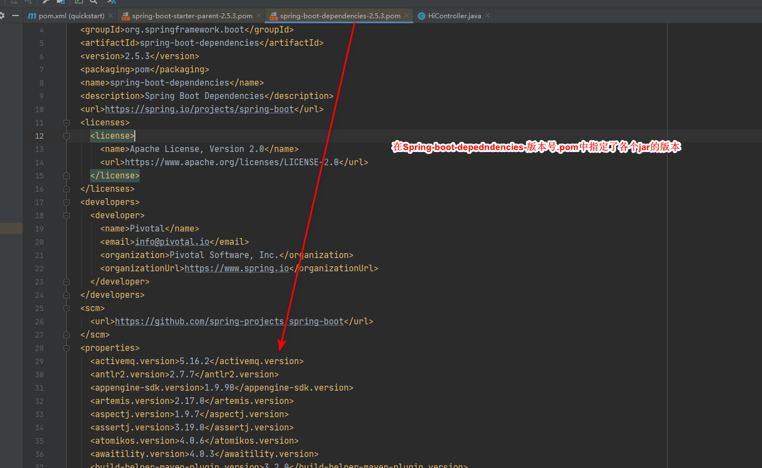Close the pom.xml (quickstart) tab
The height and width of the screenshot is (468, 762).
tap(111, 16)
